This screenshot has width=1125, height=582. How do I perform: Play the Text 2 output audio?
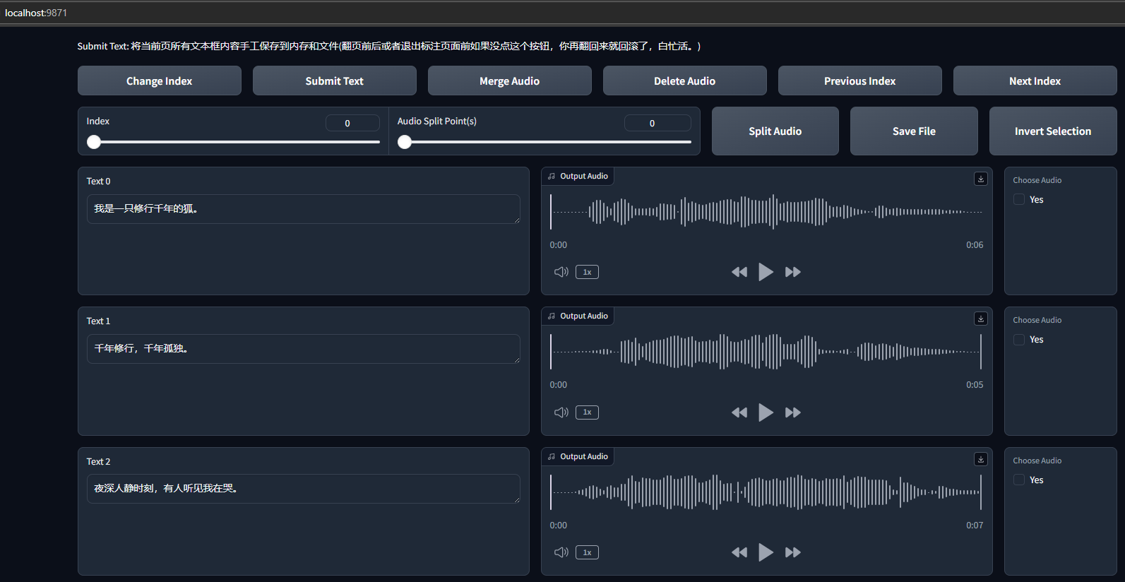766,552
